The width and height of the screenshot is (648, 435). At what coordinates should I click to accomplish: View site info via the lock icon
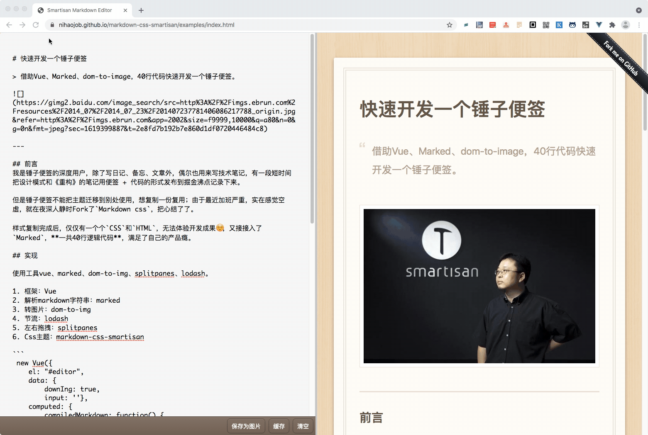click(52, 25)
